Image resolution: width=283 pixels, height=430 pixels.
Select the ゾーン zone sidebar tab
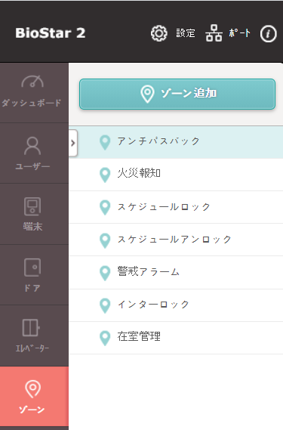(x=34, y=396)
